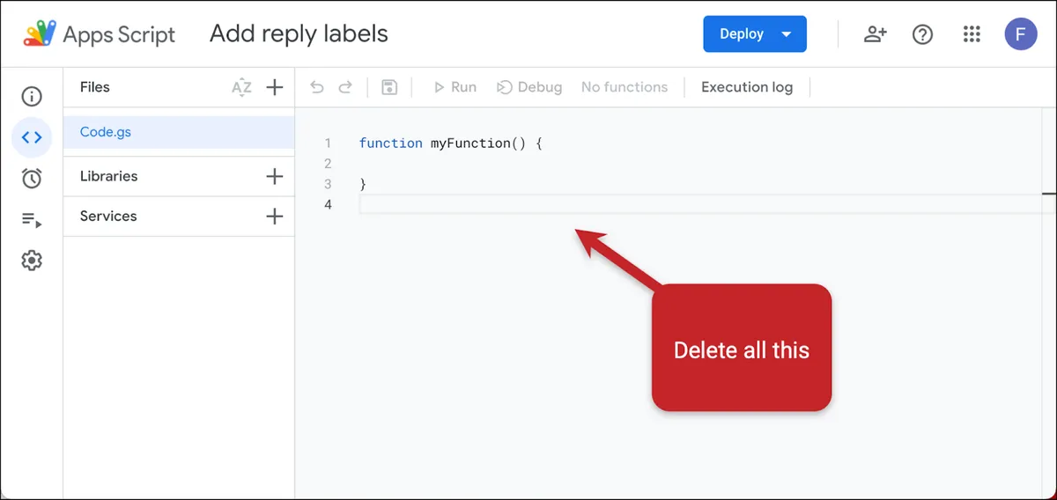
Task: Share project with add-person icon
Action: (875, 34)
